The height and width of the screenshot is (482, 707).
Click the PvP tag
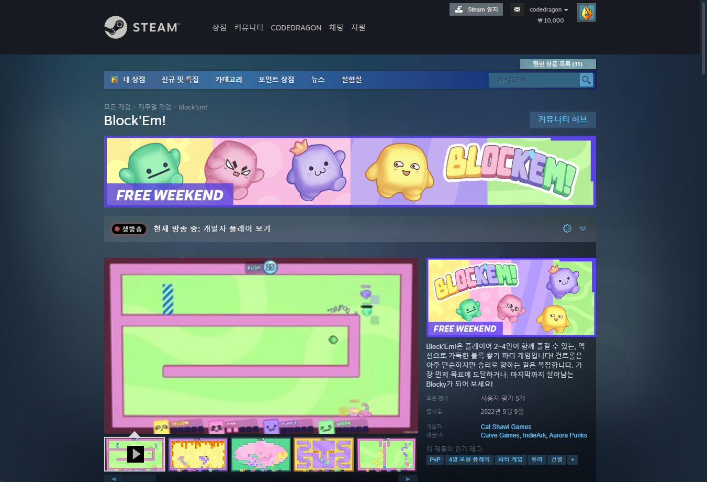point(435,459)
